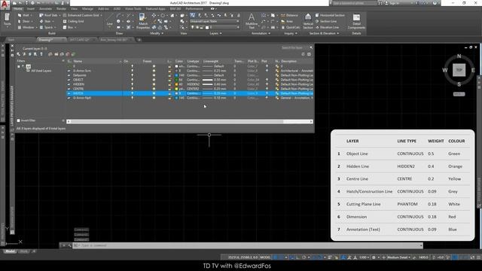Screen dimensions: 482x271
Task: Expand the Inquiry panel
Action: click(x=290, y=33)
